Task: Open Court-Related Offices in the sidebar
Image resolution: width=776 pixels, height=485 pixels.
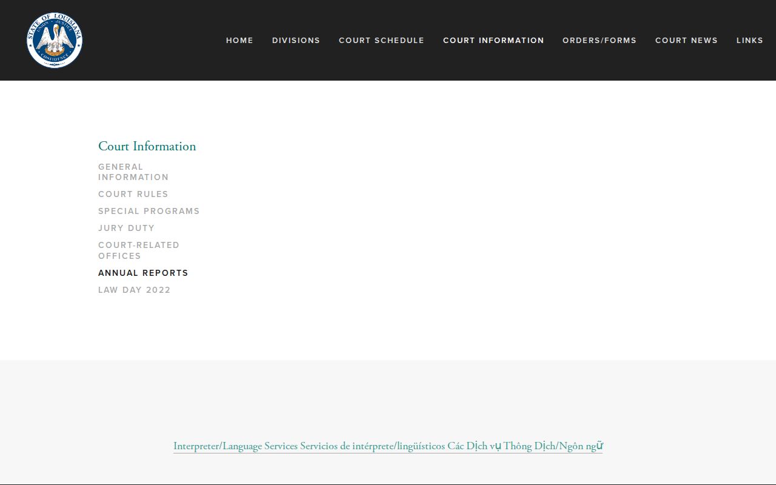Action: point(139,250)
